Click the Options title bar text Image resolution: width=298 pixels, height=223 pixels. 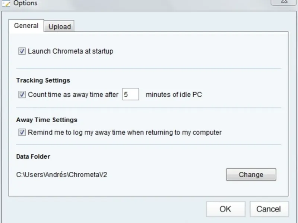(x=25, y=3)
